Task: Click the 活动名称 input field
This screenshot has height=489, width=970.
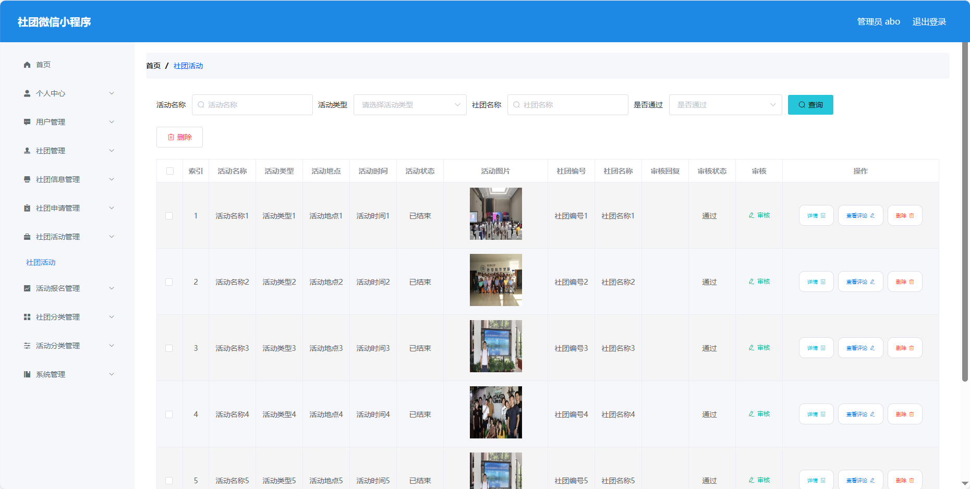Action: [252, 105]
